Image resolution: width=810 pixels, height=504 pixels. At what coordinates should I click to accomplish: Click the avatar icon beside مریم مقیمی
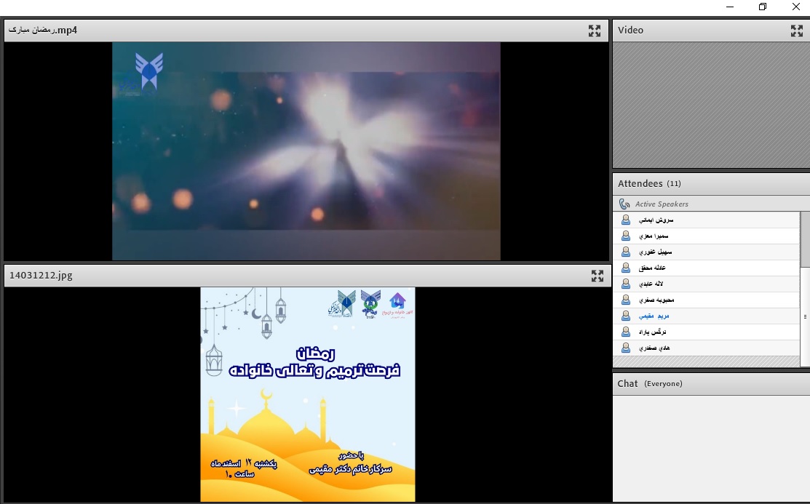[x=625, y=316]
